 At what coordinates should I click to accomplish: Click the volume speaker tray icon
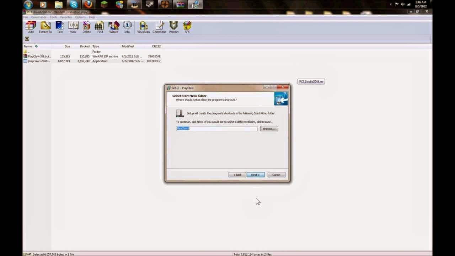click(x=403, y=4)
